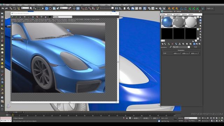224x126 pixels.
Task: Select the dark gray material sample slot
Action: click(179, 22)
